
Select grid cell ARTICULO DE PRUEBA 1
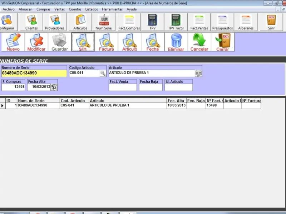tap(128, 106)
